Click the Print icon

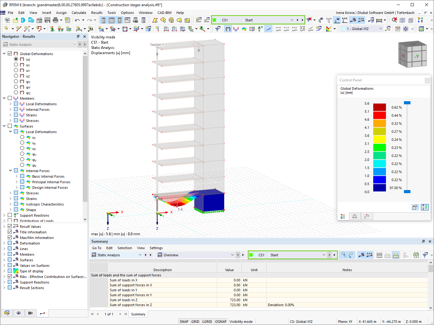tap(55, 20)
